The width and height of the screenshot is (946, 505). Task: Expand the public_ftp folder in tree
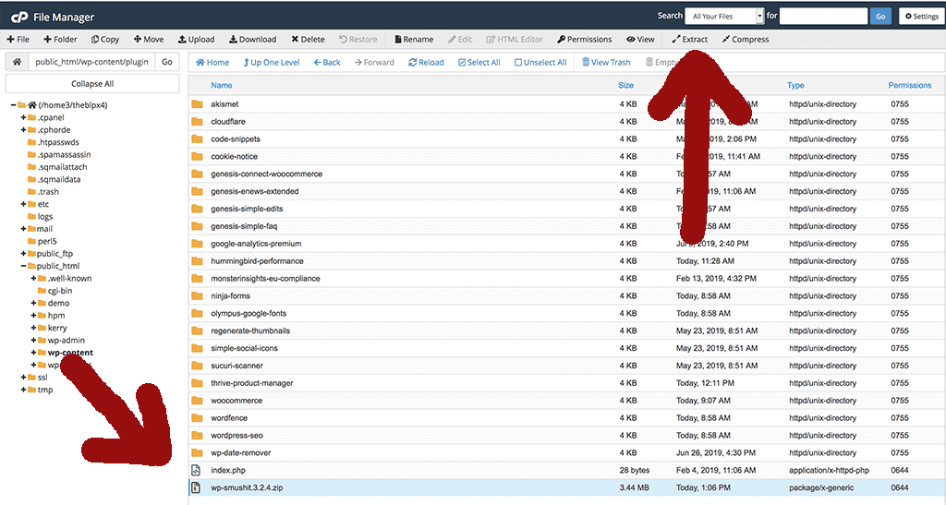click(x=23, y=253)
